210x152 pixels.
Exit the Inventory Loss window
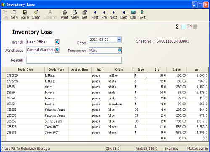142,15
